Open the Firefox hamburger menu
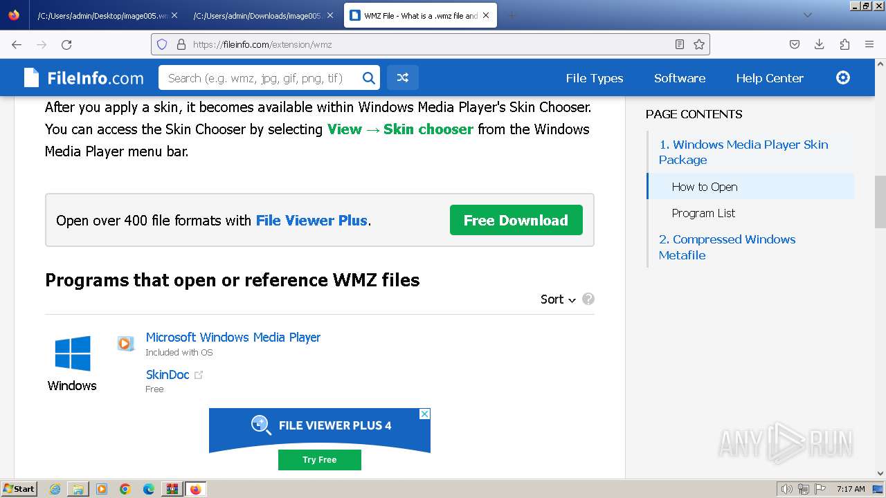Image resolution: width=886 pixels, height=498 pixels. [869, 44]
